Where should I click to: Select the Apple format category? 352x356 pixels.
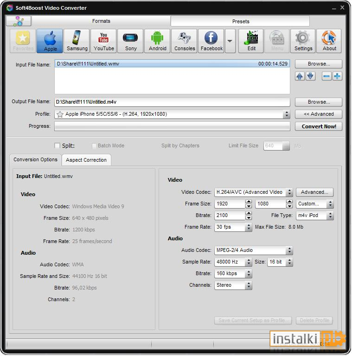(x=50, y=41)
